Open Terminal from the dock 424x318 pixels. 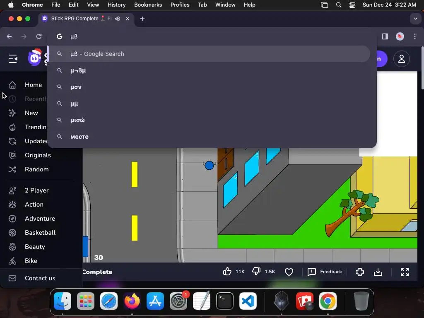coord(225,301)
